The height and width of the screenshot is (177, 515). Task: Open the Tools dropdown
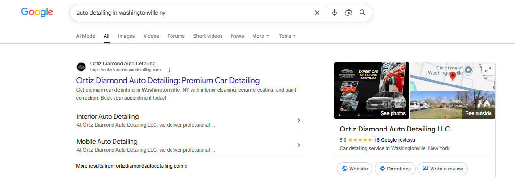coord(287,36)
